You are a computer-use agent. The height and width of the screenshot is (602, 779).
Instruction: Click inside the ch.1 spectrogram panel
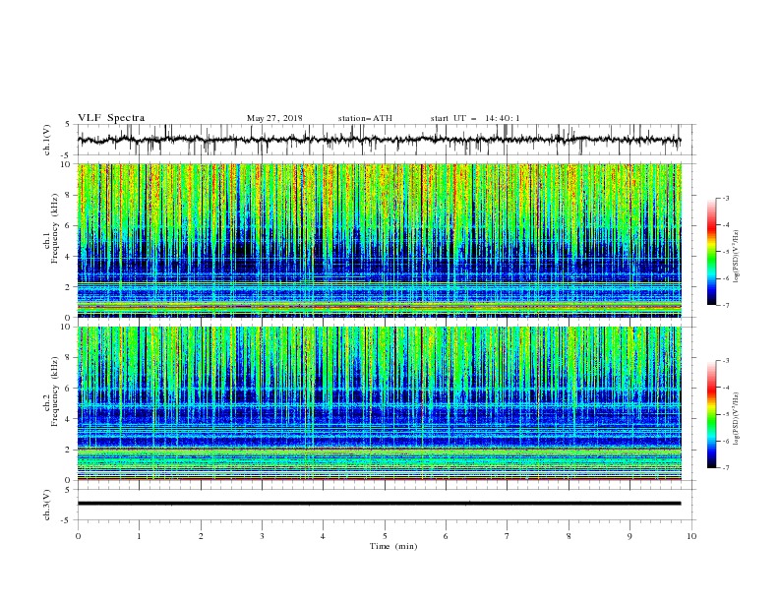pos(380,240)
